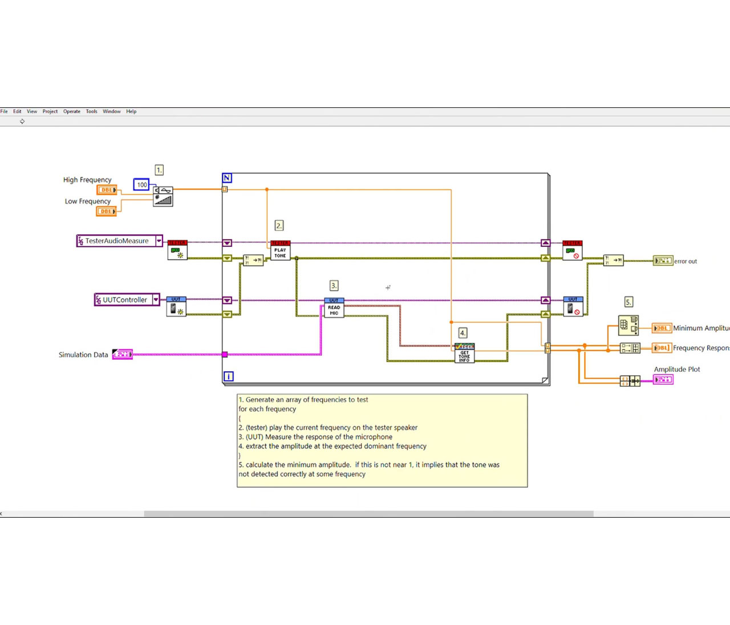Open the Operate menu
The width and height of the screenshot is (730, 625).
[72, 111]
